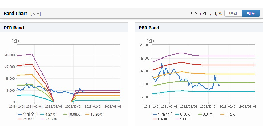Switch to the 연결 view button
This screenshot has width=263, height=126.
point(233,13)
